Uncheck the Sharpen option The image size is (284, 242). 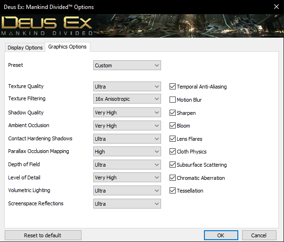click(x=172, y=113)
